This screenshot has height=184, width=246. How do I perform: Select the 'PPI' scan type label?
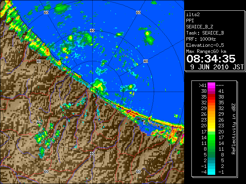190,21
